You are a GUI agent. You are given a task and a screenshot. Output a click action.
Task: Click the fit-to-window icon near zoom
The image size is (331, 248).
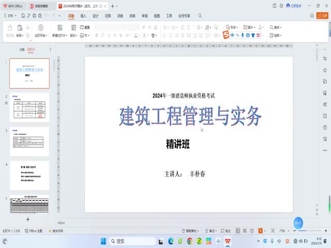tap(273, 231)
